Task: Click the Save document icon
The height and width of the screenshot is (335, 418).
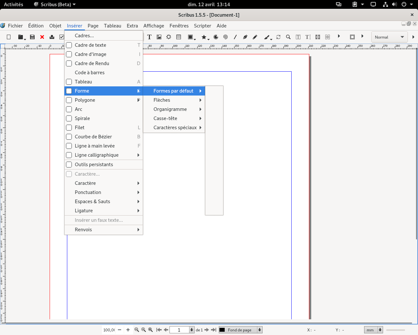Action: pos(32,37)
